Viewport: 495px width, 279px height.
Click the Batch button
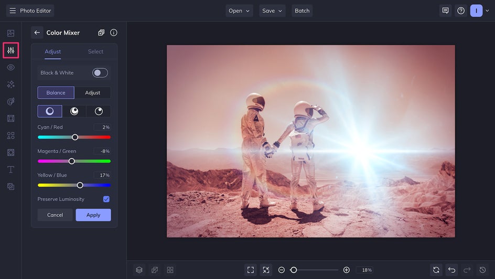[x=302, y=10]
